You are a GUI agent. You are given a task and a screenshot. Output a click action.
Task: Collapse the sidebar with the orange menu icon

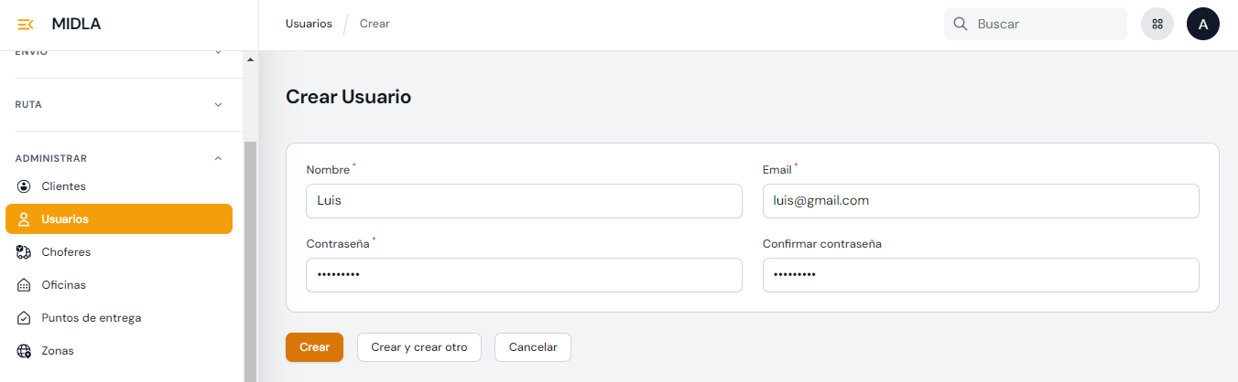pos(26,25)
